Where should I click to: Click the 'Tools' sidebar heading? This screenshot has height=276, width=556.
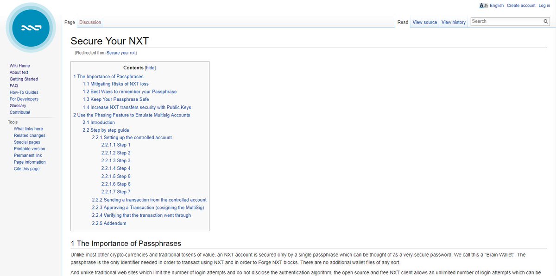coord(13,122)
